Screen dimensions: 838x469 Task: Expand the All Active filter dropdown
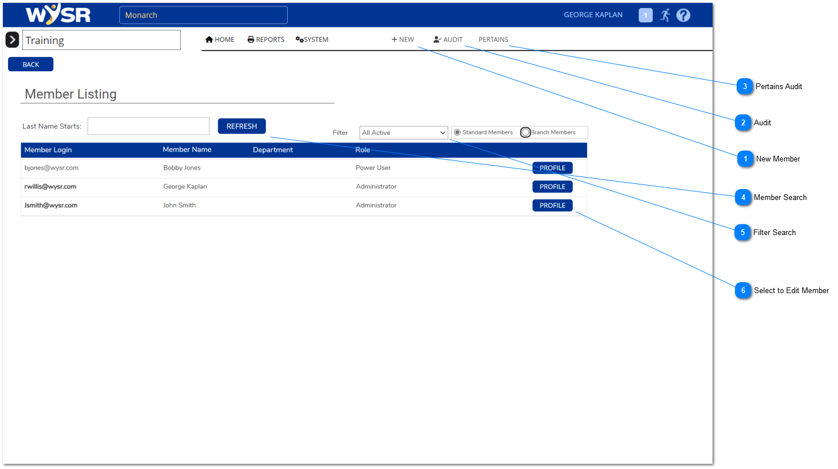coord(403,133)
